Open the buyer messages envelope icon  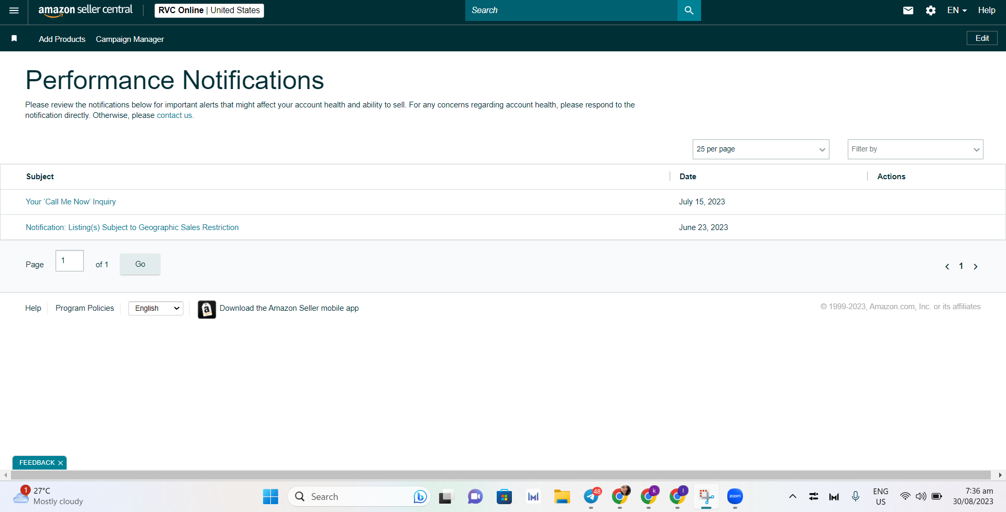coord(909,10)
